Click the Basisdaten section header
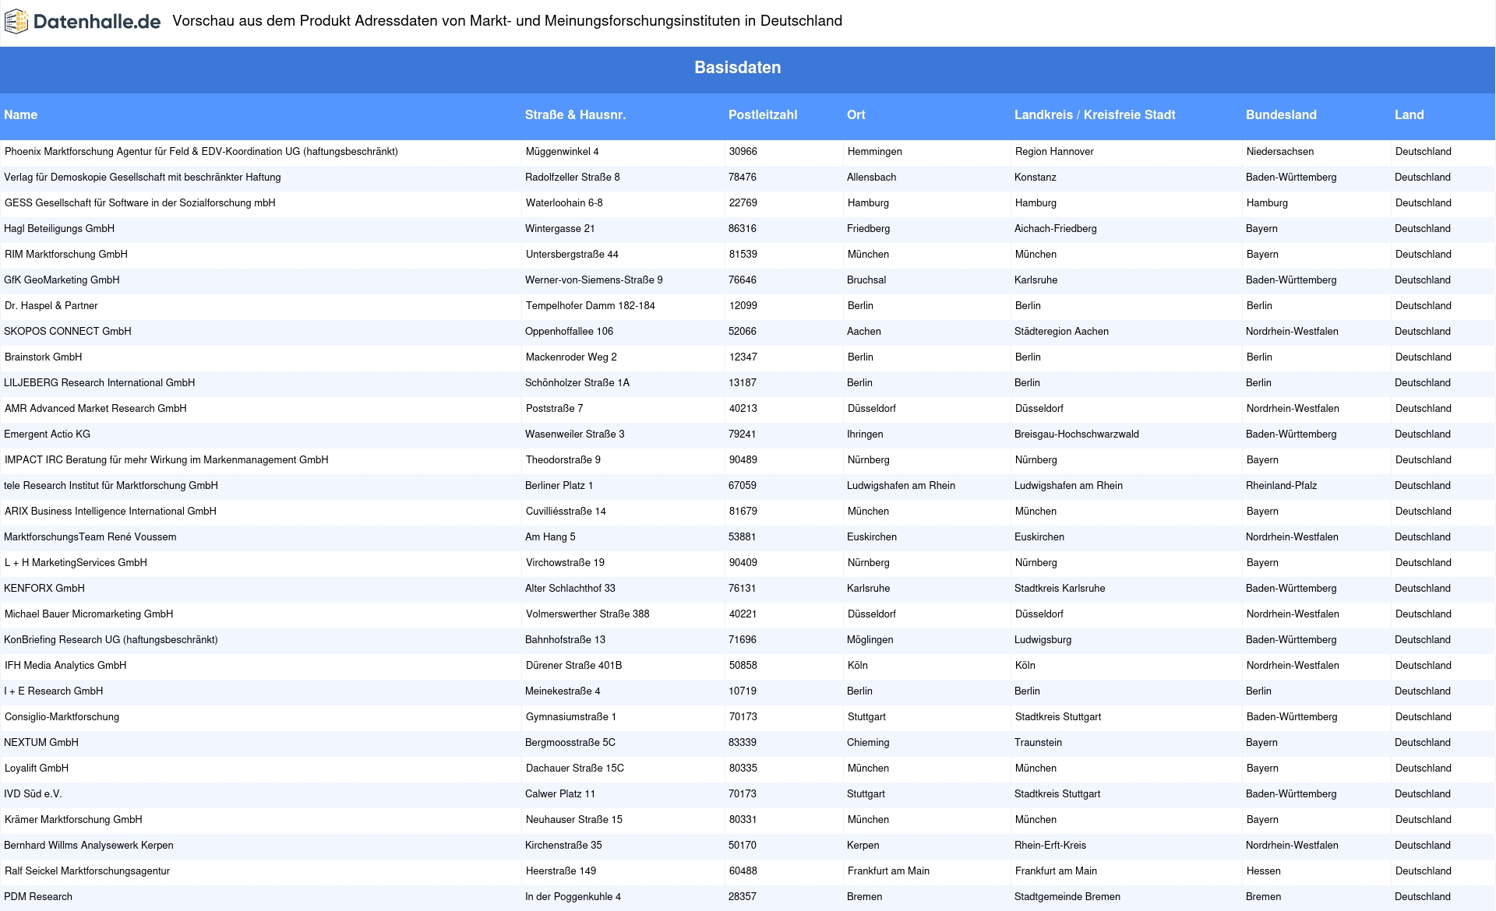Viewport: 1496px width, 911px height. click(738, 68)
